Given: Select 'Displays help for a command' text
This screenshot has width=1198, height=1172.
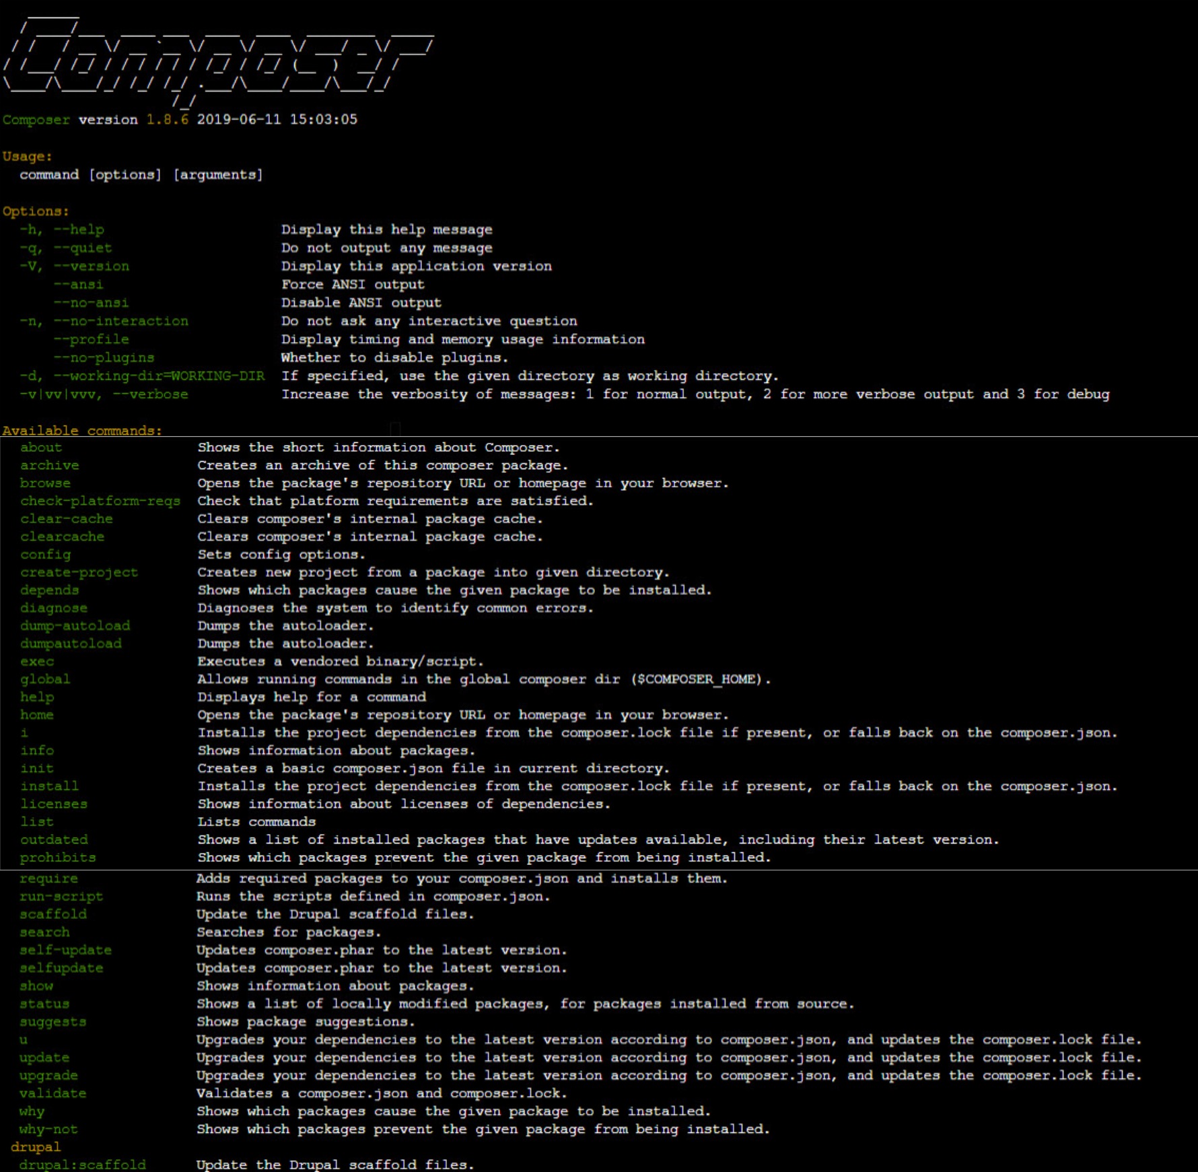Looking at the screenshot, I should [312, 697].
